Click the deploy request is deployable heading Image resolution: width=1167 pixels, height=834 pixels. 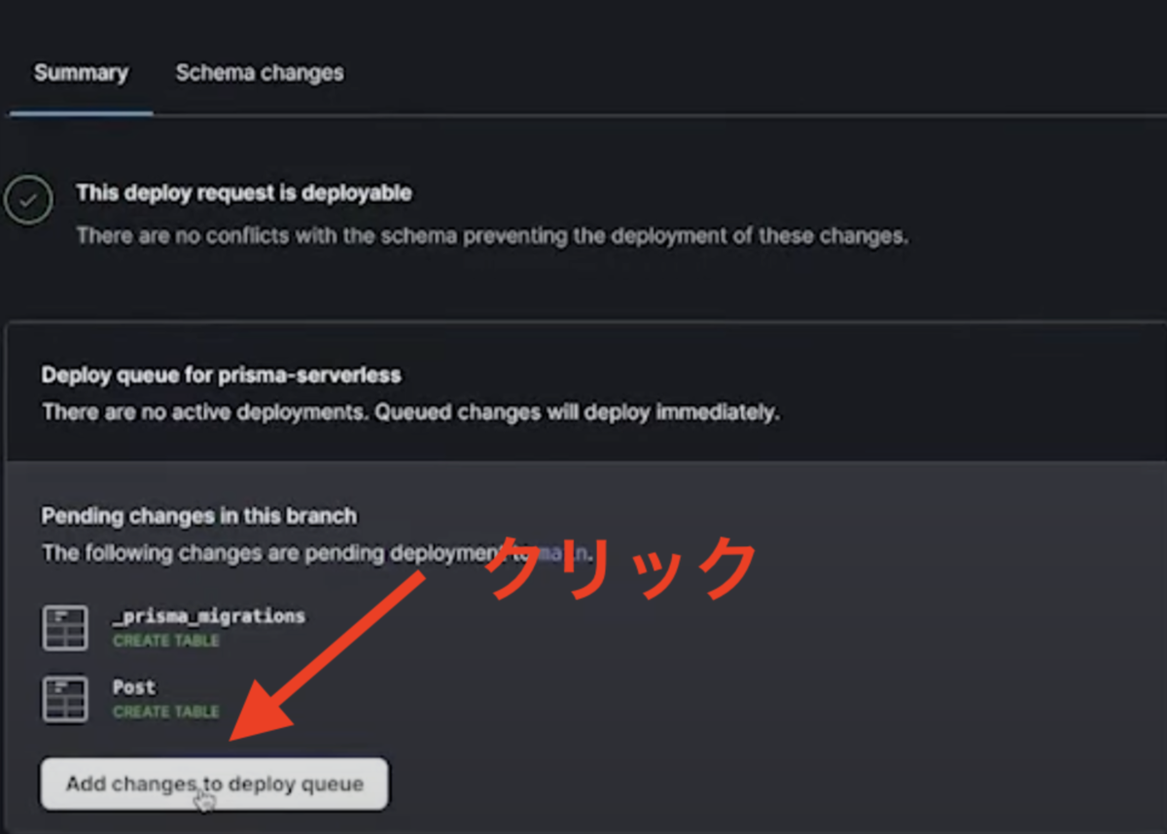tap(244, 192)
